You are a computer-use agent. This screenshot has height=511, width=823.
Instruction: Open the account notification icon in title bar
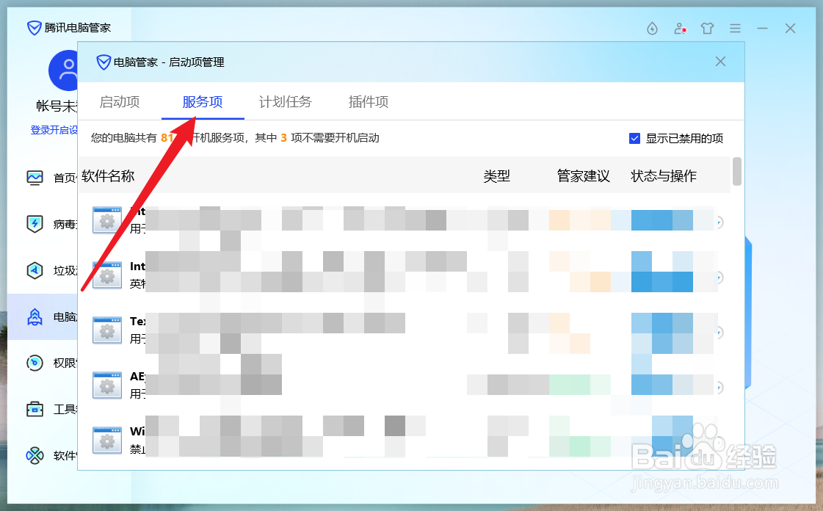click(681, 29)
